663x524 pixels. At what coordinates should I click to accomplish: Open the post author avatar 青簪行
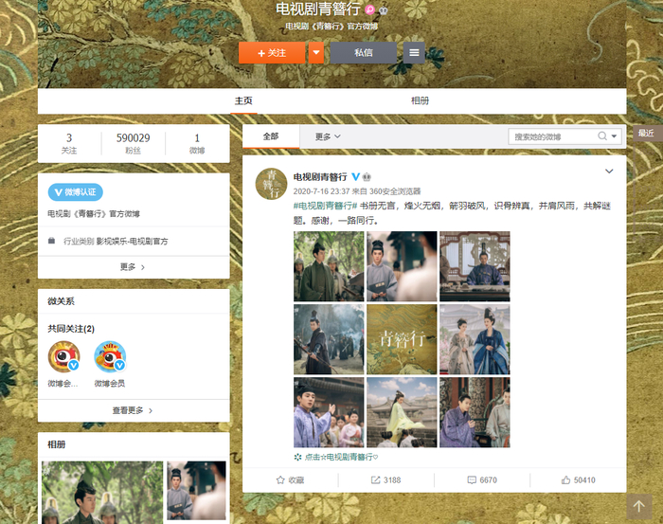tap(271, 184)
